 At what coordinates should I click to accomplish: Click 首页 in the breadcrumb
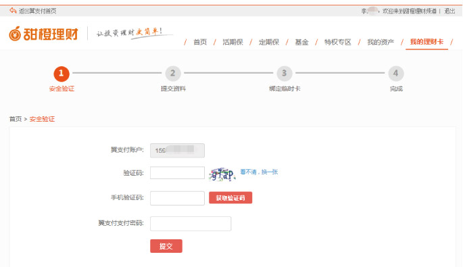16,119
